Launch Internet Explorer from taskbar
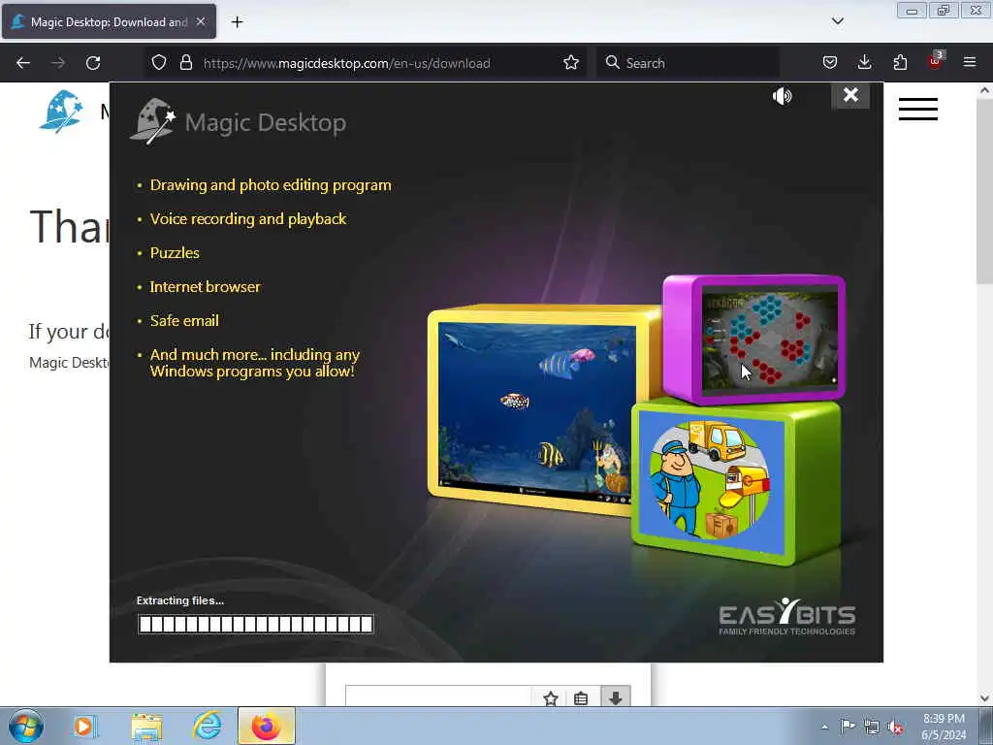This screenshot has width=993, height=745. point(208,726)
